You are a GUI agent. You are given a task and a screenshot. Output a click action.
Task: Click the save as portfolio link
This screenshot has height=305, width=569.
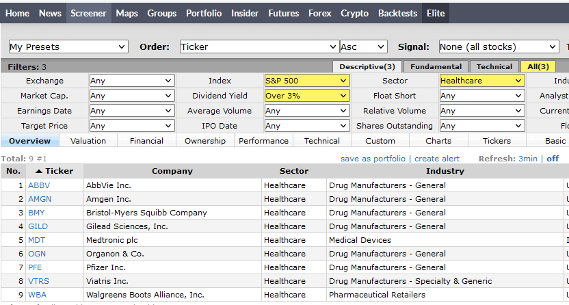373,159
